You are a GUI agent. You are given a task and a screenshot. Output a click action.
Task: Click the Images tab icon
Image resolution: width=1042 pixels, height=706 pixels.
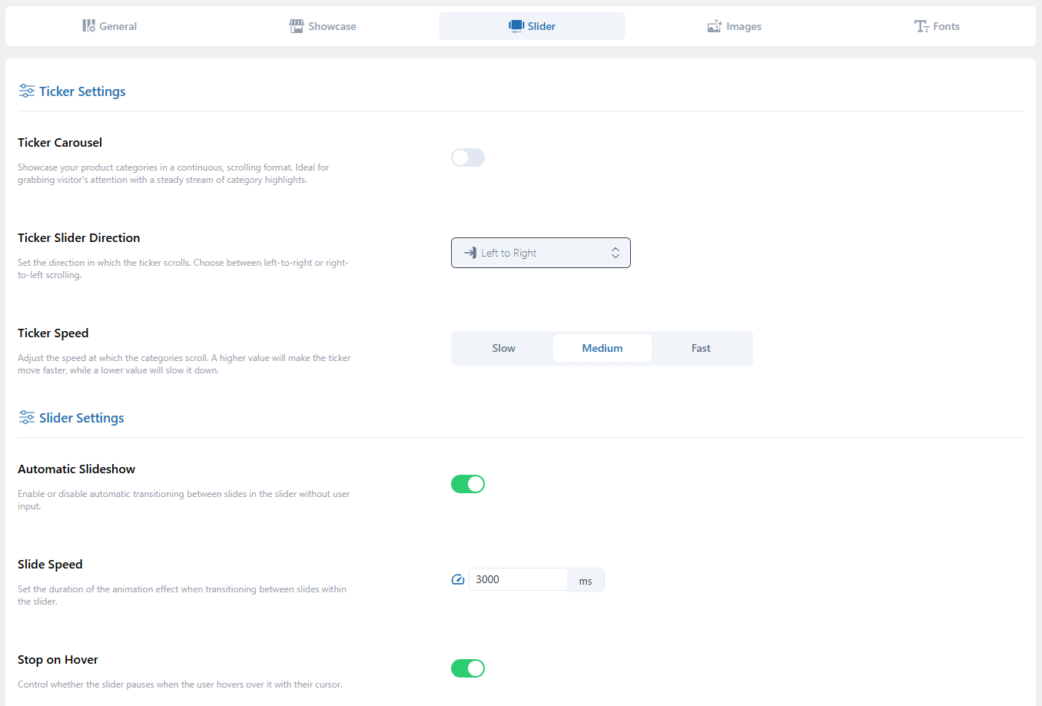(x=715, y=26)
